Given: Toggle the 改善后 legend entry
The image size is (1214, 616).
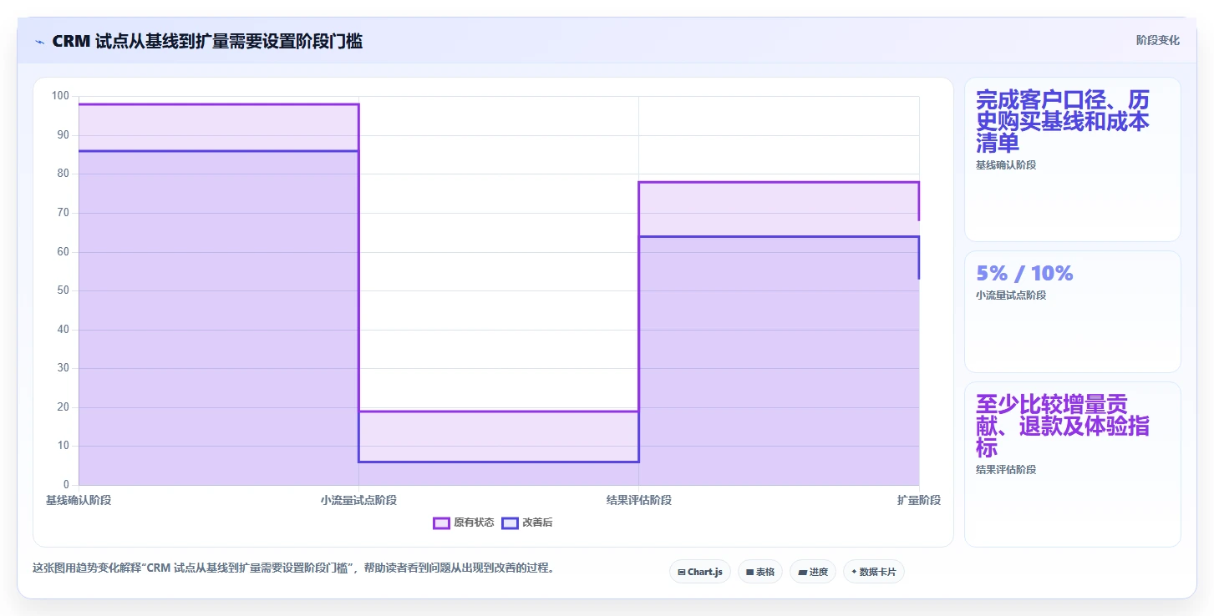Looking at the screenshot, I should pyautogui.click(x=527, y=523).
